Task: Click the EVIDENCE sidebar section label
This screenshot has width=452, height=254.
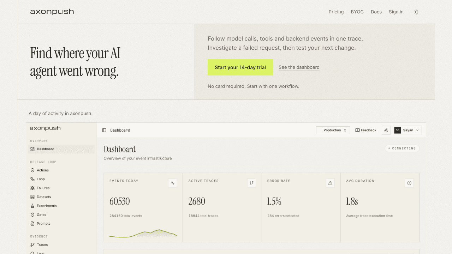Action: click(x=39, y=236)
